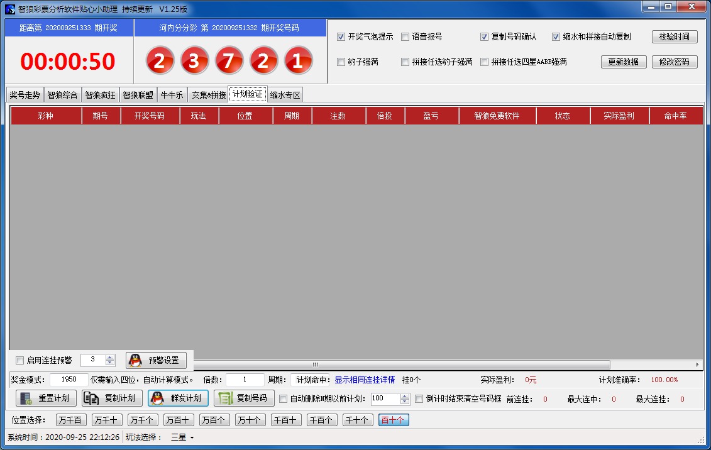
Task: Click the 复制计划 copy plan button
Action: [112, 398]
